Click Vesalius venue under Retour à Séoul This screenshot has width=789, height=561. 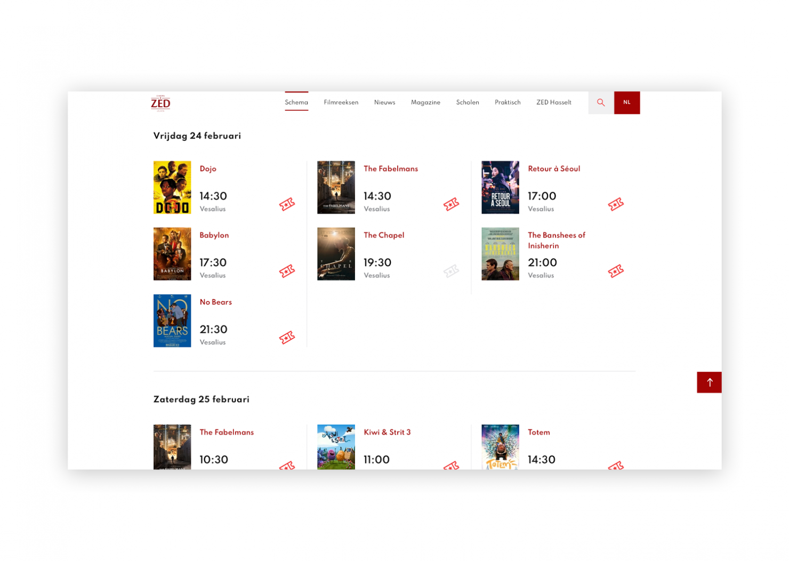(x=541, y=209)
